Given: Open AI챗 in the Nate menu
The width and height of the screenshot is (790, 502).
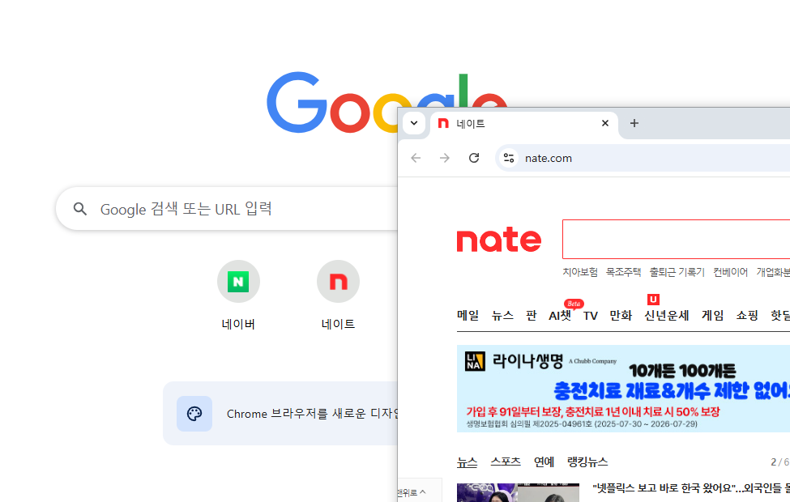Looking at the screenshot, I should 560,316.
